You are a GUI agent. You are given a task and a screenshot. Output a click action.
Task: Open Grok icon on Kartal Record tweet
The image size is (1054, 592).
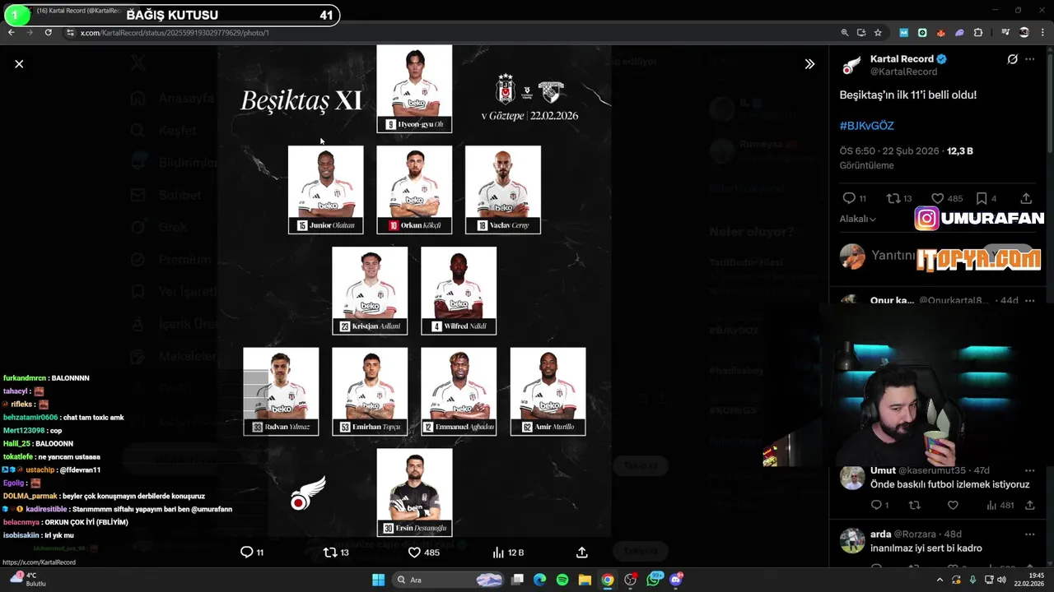click(x=1013, y=59)
